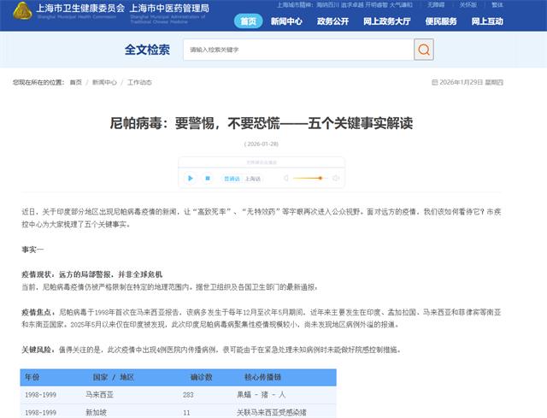This screenshot has width=547, height=418.
Task: Click the orange search magnifier icon
Action: pyautogui.click(x=424, y=50)
